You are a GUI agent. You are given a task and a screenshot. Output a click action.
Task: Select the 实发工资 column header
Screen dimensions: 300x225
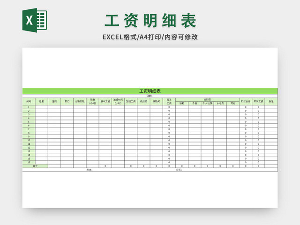[258, 101]
